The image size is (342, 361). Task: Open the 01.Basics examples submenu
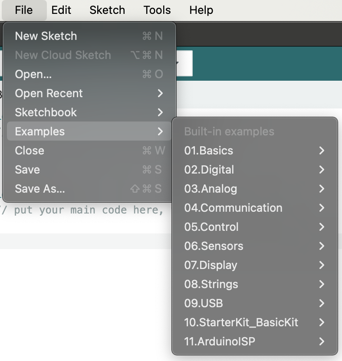[x=254, y=151]
